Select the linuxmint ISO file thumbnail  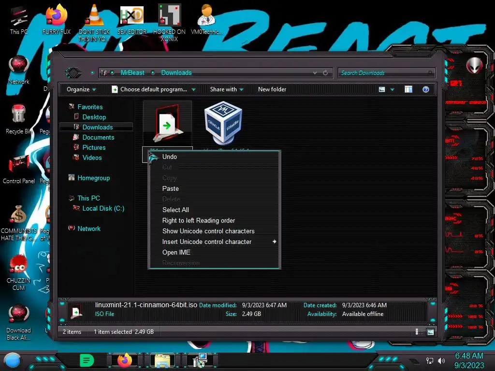point(167,124)
